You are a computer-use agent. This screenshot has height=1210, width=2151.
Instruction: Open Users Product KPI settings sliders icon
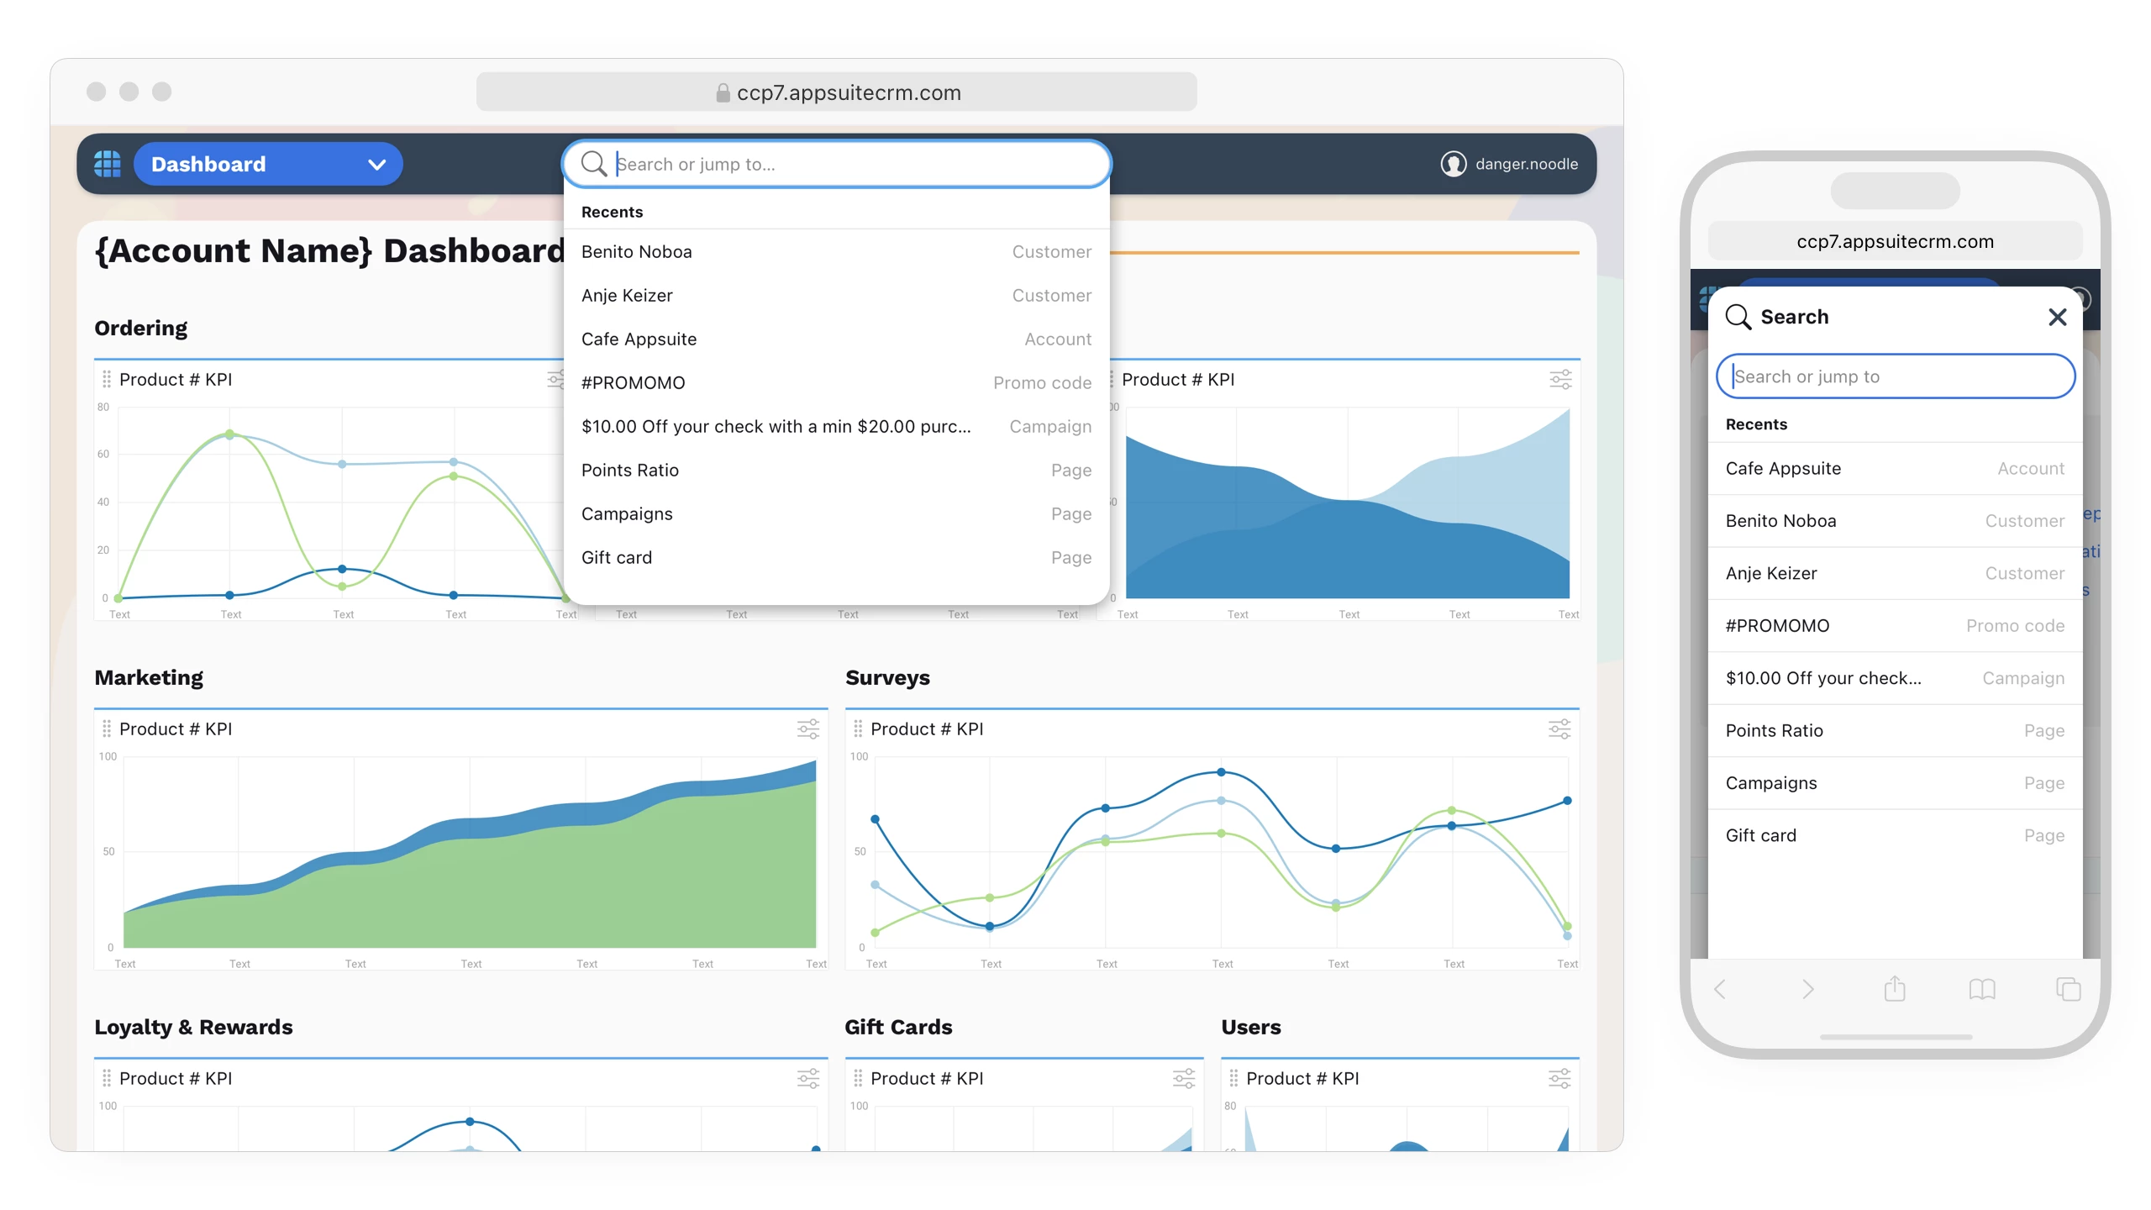pyautogui.click(x=1559, y=1079)
